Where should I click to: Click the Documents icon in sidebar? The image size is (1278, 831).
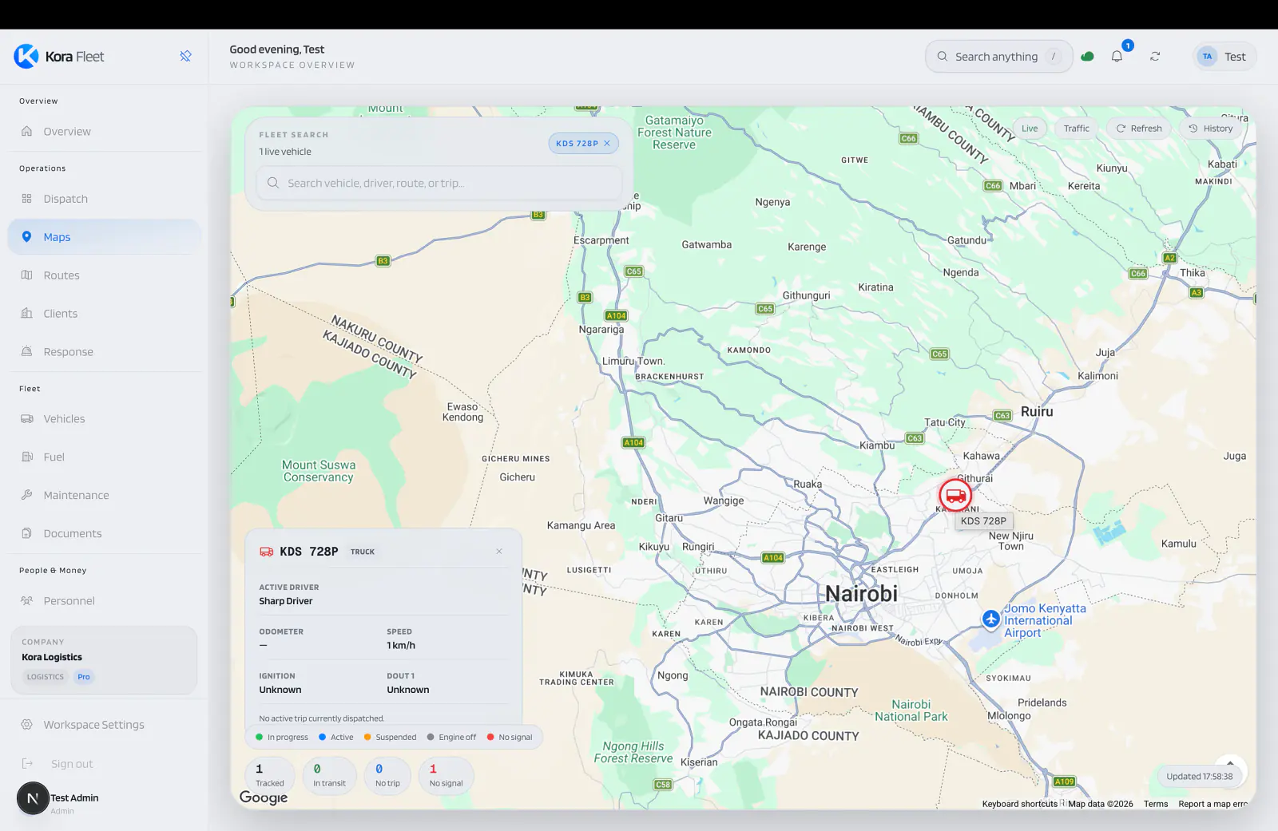(27, 534)
